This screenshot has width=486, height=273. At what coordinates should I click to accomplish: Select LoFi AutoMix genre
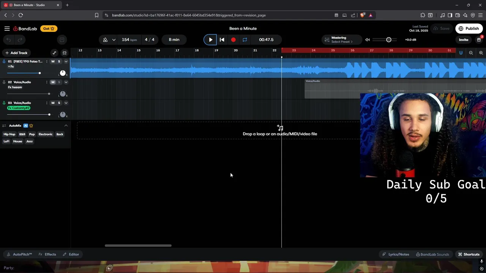(6, 141)
